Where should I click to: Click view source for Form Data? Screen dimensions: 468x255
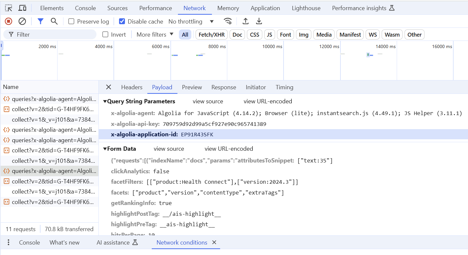coord(169,149)
